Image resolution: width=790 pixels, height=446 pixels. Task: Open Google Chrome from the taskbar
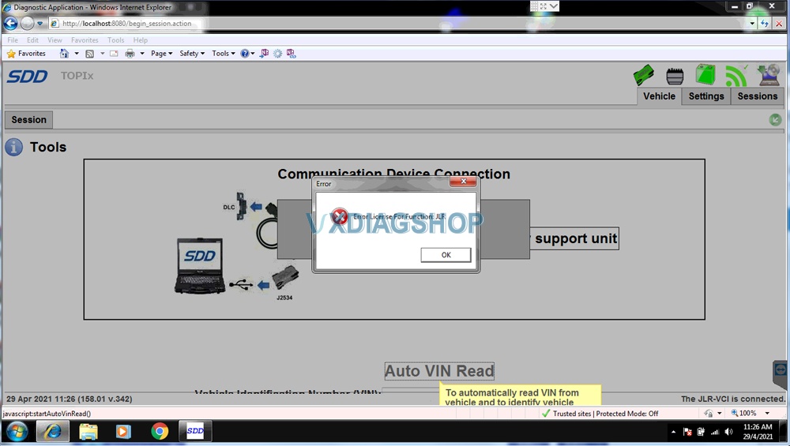tap(160, 432)
